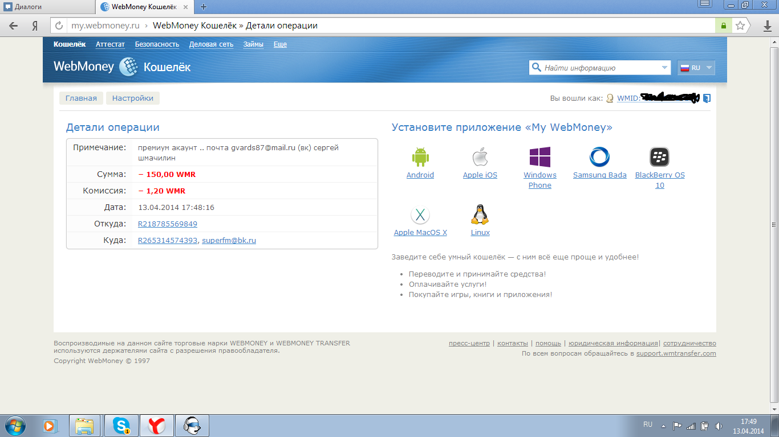Open Windows Explorer from taskbar

(85, 426)
